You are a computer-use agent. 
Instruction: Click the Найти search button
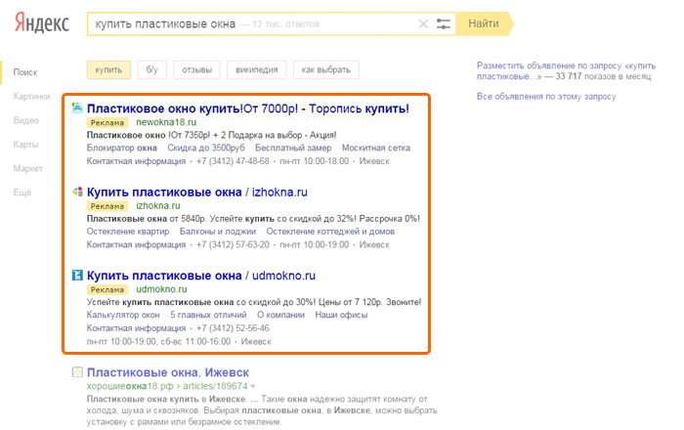484,23
